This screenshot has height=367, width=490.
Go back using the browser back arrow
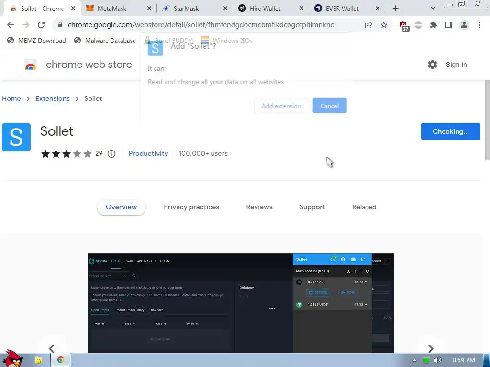(11, 25)
